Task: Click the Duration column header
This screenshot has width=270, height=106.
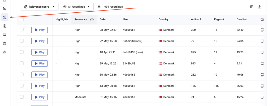Action: pos(242,20)
